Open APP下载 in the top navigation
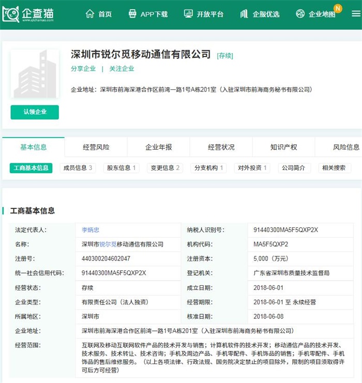The height and width of the screenshot is (383, 362). pyautogui.click(x=154, y=14)
